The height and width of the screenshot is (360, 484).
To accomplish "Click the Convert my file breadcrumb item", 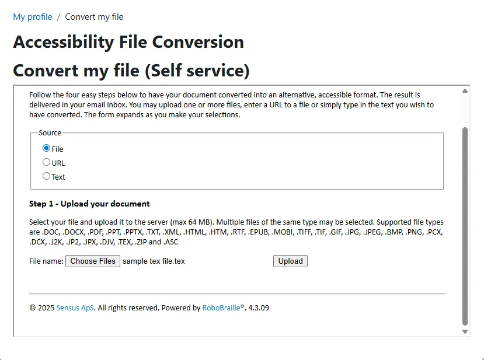I will point(94,17).
